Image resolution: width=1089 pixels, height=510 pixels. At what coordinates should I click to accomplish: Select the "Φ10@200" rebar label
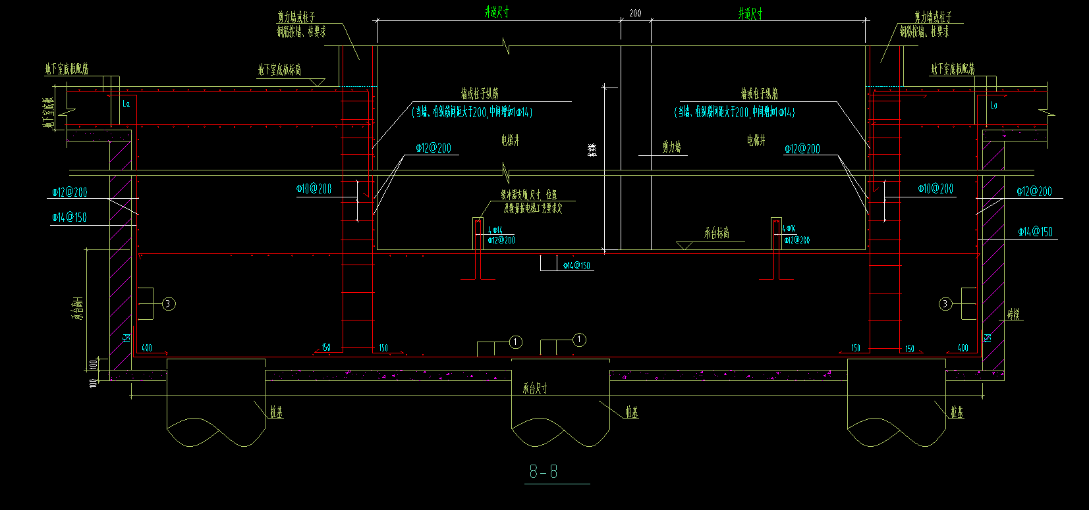click(936, 189)
